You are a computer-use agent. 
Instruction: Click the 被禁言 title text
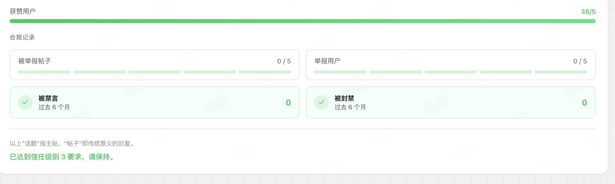point(48,98)
